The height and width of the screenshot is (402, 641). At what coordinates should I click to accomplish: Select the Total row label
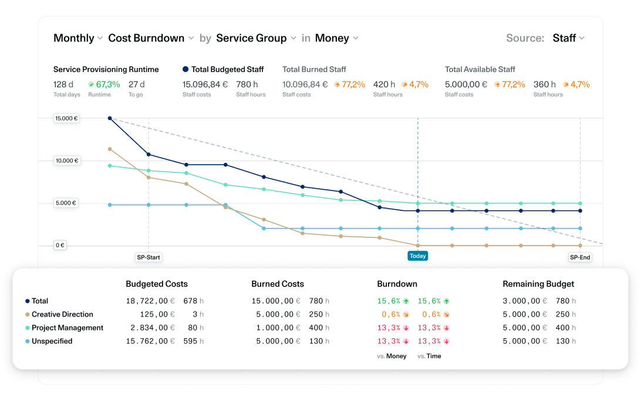coord(40,301)
